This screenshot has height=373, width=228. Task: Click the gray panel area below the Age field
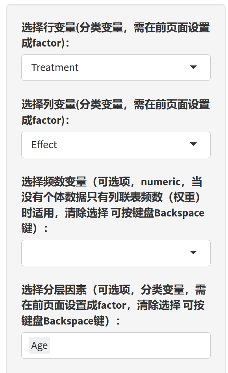point(116,366)
